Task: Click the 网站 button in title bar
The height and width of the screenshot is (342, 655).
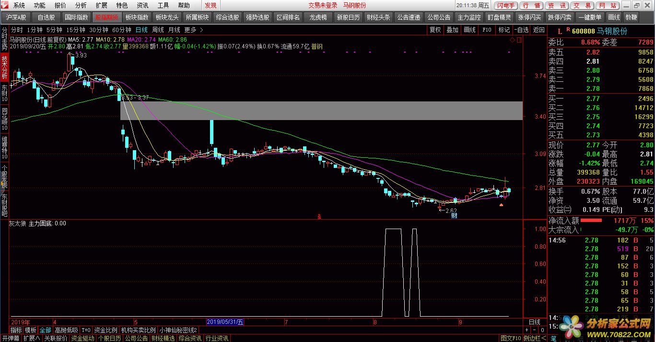Action: click(x=608, y=6)
